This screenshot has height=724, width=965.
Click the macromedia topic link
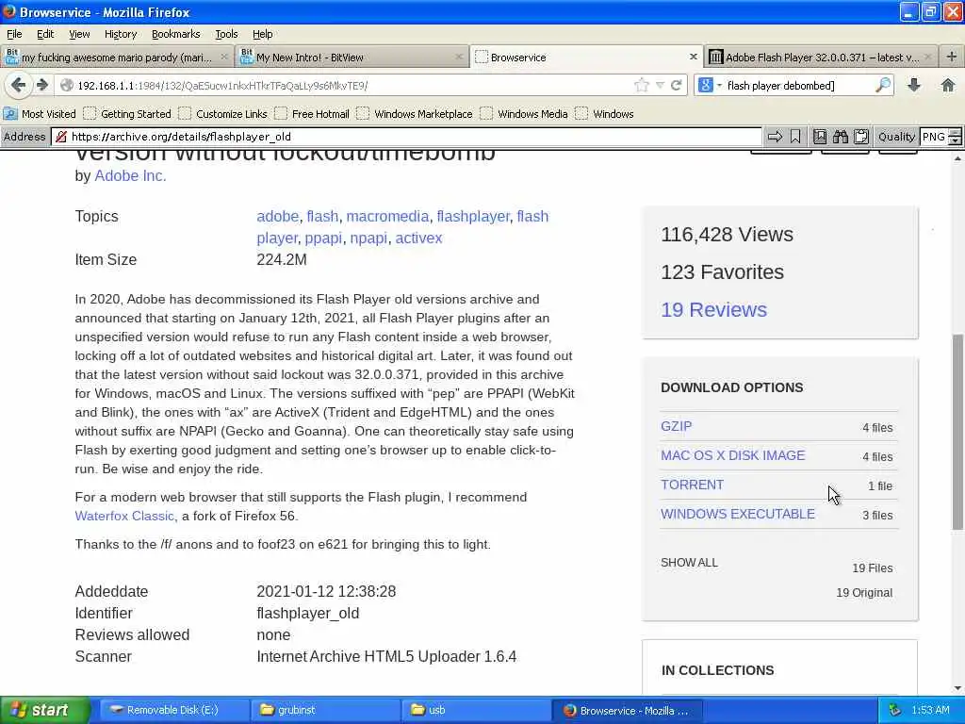click(x=387, y=216)
